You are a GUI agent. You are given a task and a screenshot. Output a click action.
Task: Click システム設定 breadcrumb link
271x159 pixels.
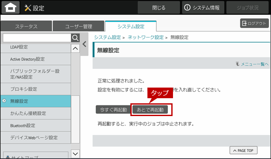coord(107,37)
